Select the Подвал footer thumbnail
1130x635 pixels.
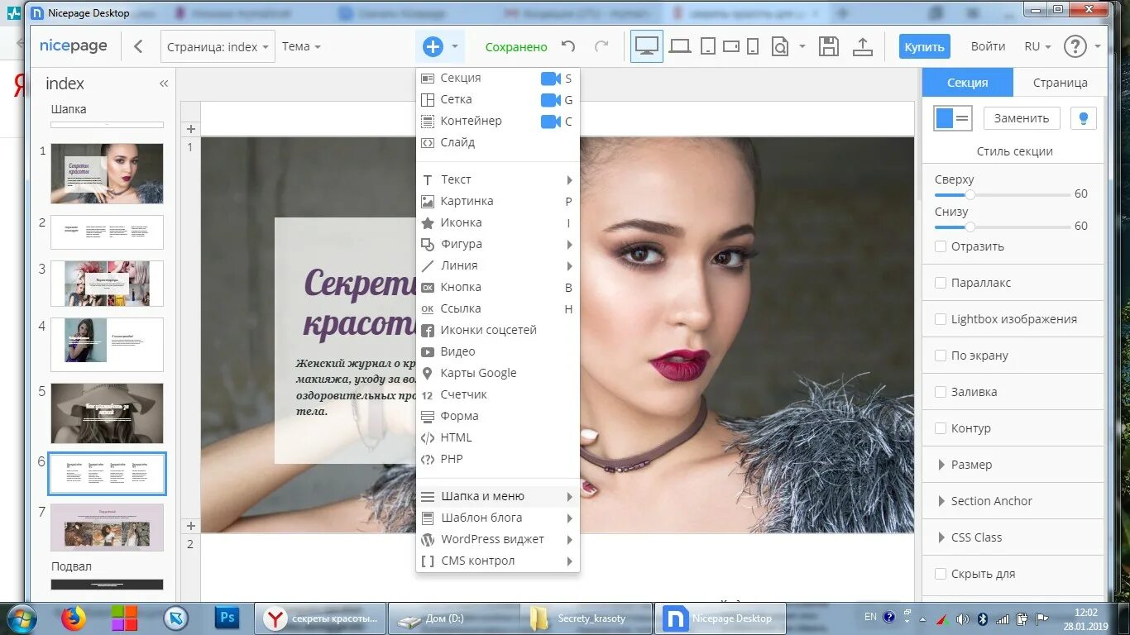pos(107,584)
